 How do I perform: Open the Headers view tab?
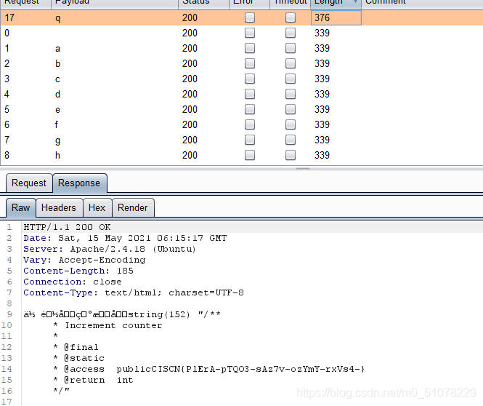(59, 207)
